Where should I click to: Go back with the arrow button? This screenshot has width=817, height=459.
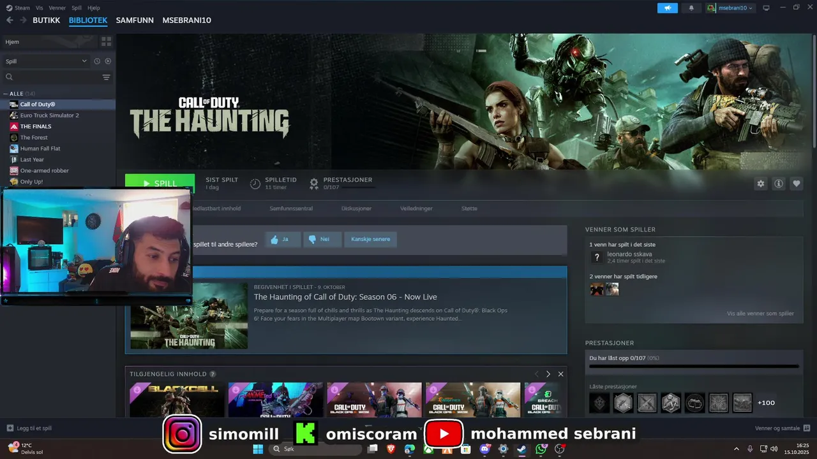[10, 20]
